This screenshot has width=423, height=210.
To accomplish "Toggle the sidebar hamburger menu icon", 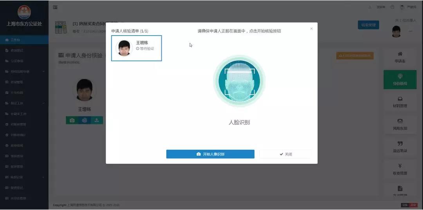I will pyautogui.click(x=55, y=7).
